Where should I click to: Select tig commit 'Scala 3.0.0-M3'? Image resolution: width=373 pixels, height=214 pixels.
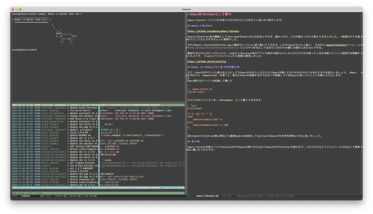(x=55, y=133)
